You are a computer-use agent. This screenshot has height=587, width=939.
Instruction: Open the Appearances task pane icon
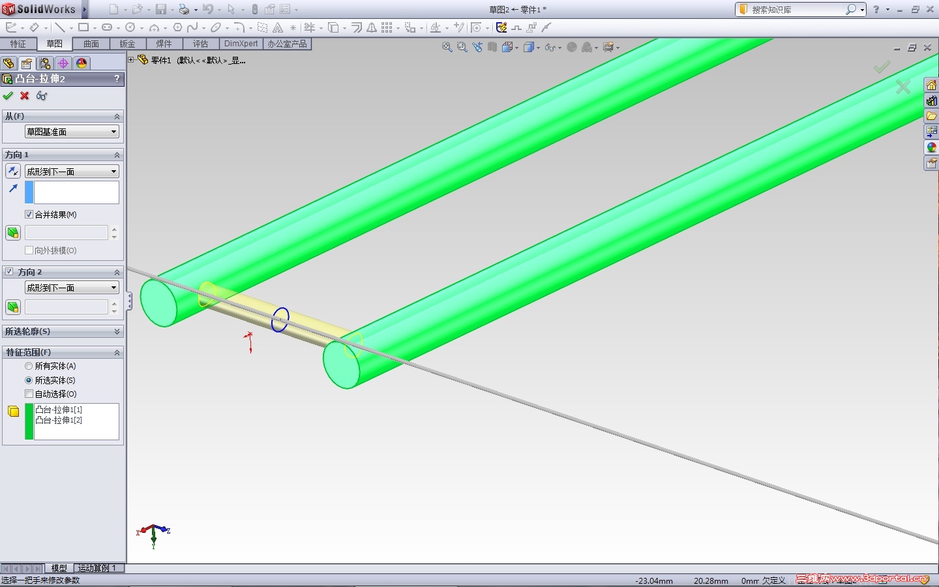pos(931,147)
